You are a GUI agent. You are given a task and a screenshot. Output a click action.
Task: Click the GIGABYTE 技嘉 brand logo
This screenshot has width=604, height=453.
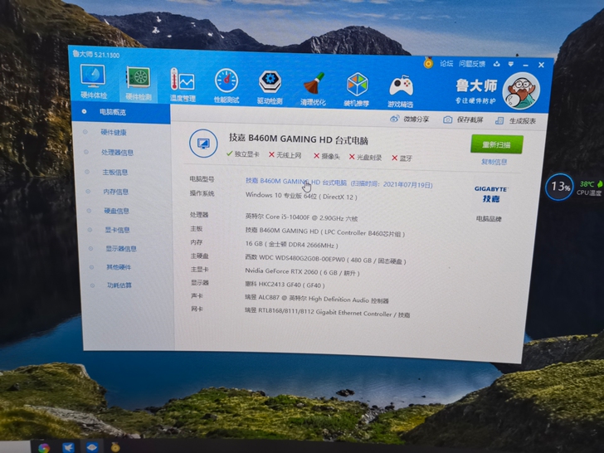click(x=491, y=194)
